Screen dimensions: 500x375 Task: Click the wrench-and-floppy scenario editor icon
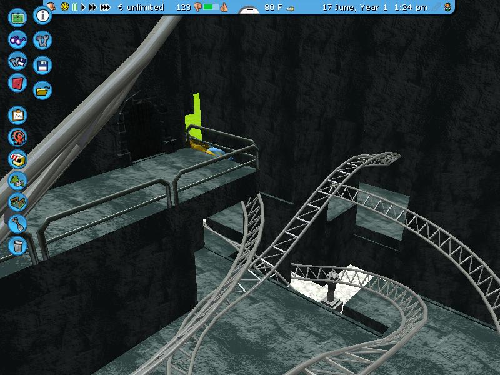click(17, 61)
